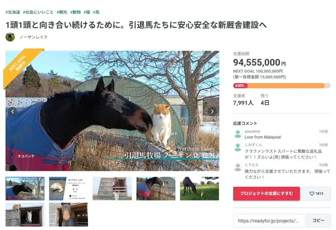Open the ノーザンレイク profile avatar
The height and width of the screenshot is (230, 336).
tap(10, 37)
